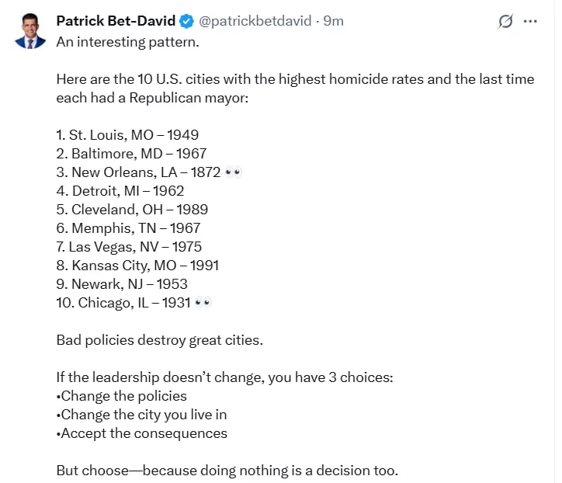562x483 pixels.
Task: Click the eyes emoji after New Orleans
Action: [233, 172]
